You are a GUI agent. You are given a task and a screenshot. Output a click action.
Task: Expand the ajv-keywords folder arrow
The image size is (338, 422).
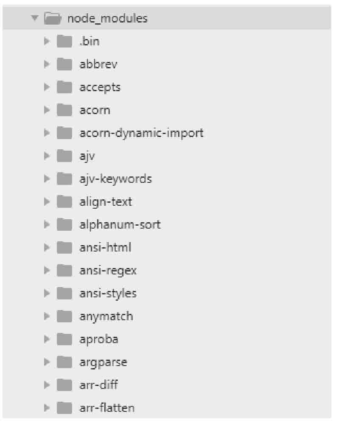[x=47, y=179]
